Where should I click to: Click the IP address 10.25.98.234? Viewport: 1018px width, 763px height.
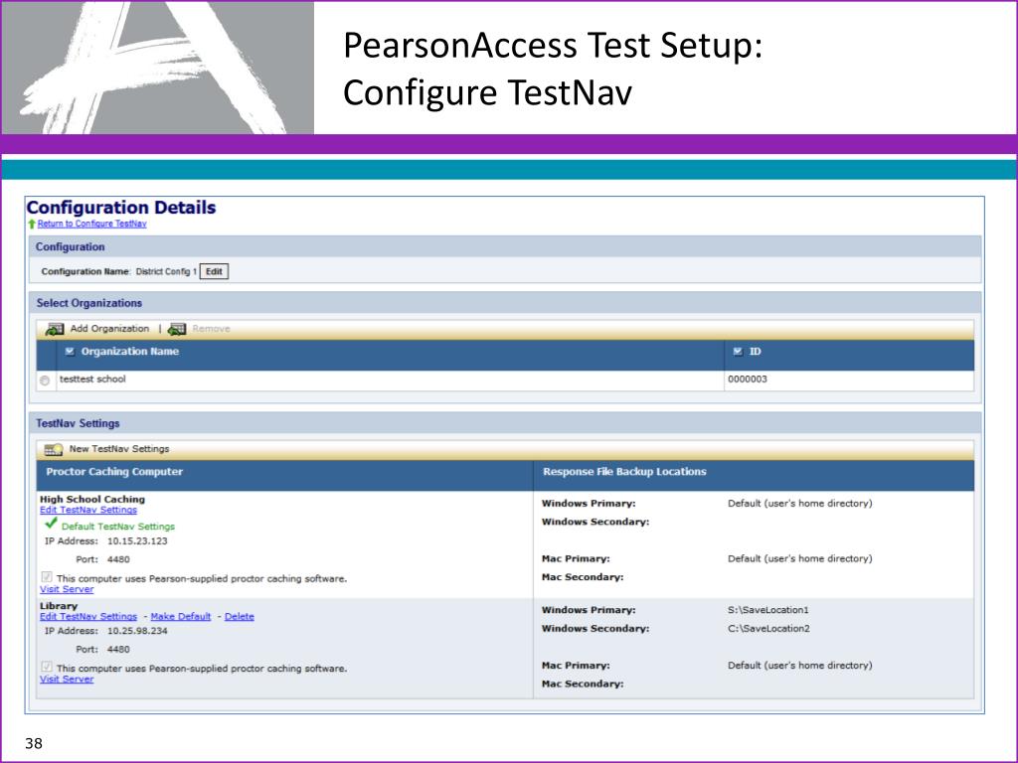point(137,631)
